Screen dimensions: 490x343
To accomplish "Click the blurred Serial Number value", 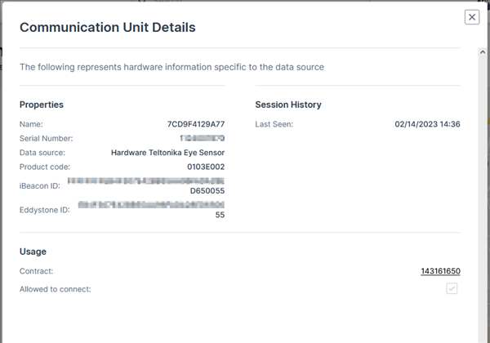I will tap(203, 139).
